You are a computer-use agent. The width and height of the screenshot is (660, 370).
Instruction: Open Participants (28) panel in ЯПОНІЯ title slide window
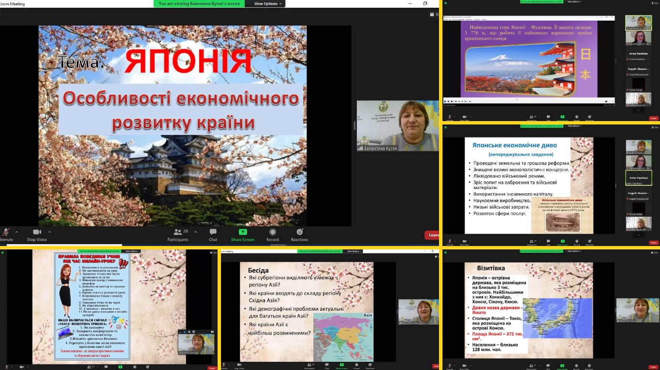[x=178, y=234]
